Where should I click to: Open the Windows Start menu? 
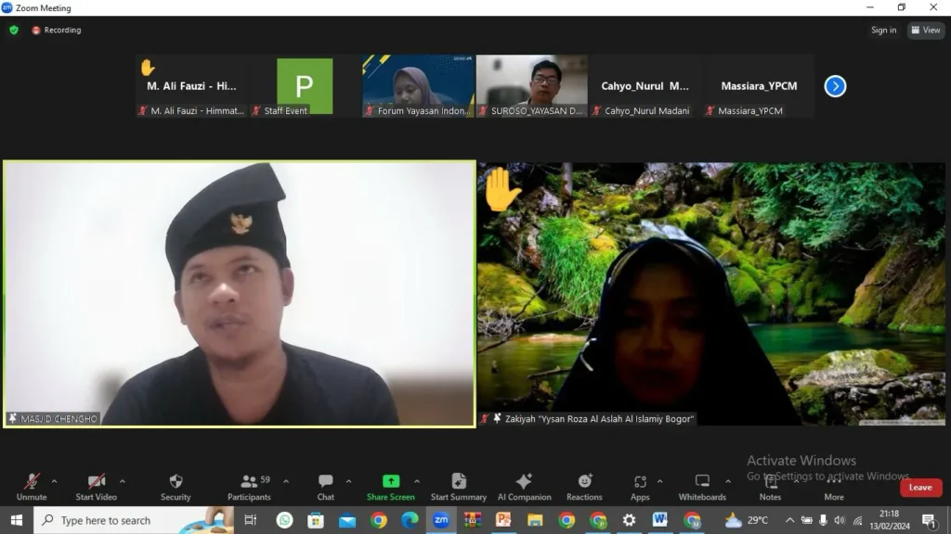pyautogui.click(x=17, y=520)
